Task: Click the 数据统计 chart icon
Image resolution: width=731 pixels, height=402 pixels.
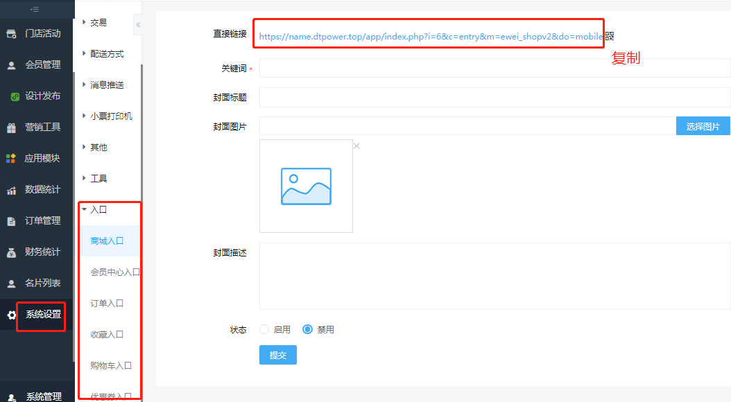Action: [x=11, y=190]
